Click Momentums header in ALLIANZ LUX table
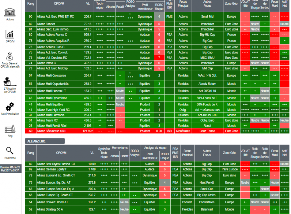 point(120,148)
